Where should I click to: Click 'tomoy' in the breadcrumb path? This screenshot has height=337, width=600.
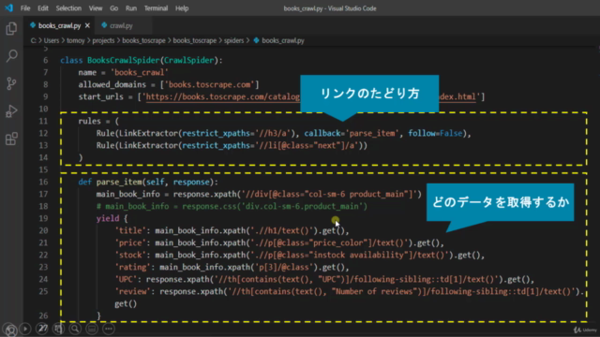(76, 40)
